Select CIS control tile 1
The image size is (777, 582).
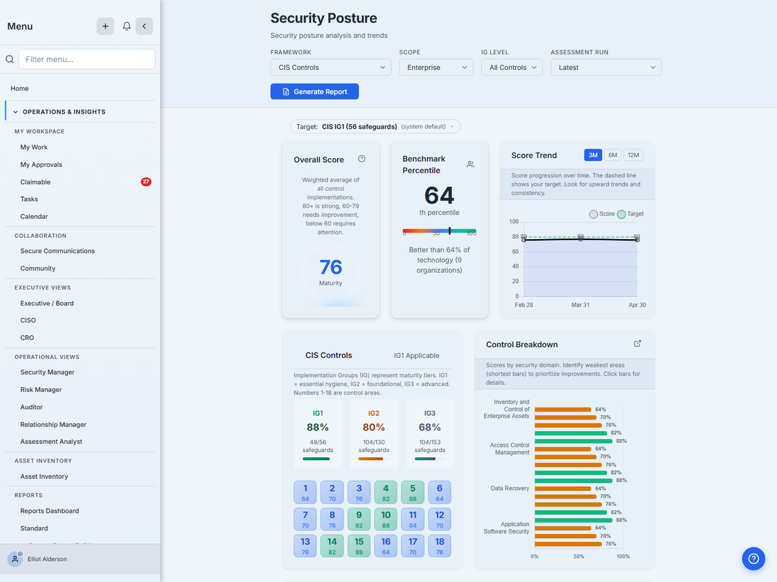click(x=305, y=493)
